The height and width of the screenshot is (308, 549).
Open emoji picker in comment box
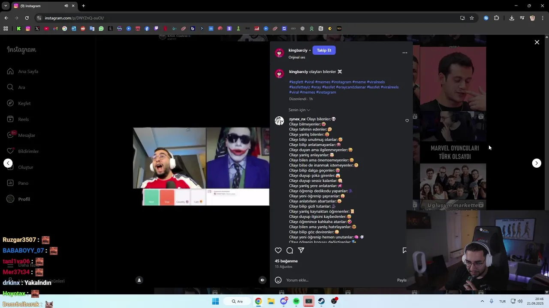[278, 280]
